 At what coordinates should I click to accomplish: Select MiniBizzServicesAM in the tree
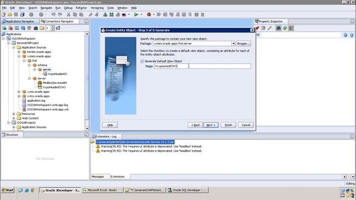[x=55, y=83]
